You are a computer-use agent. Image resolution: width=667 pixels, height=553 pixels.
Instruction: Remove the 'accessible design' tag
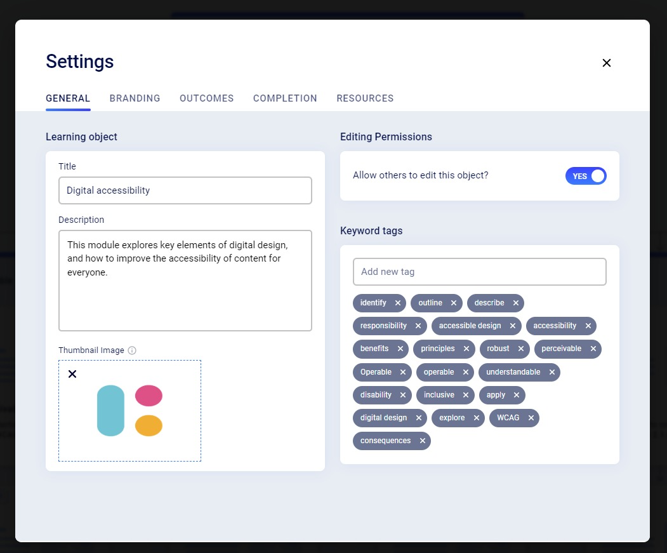(513, 326)
